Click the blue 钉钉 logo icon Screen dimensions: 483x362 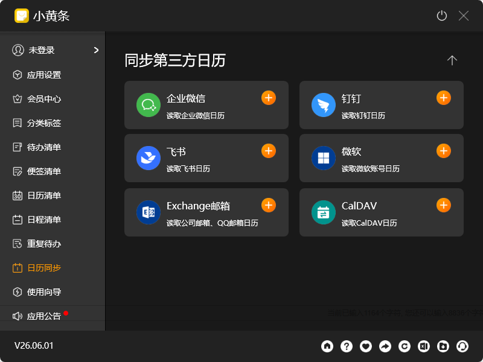click(x=324, y=105)
